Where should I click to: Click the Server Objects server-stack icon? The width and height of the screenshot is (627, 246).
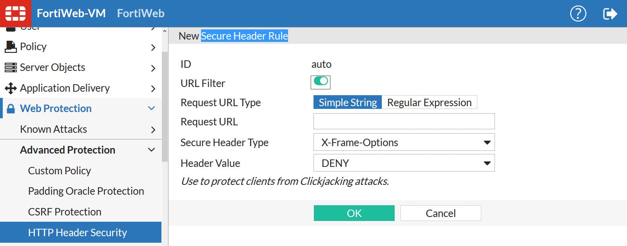[x=11, y=67]
